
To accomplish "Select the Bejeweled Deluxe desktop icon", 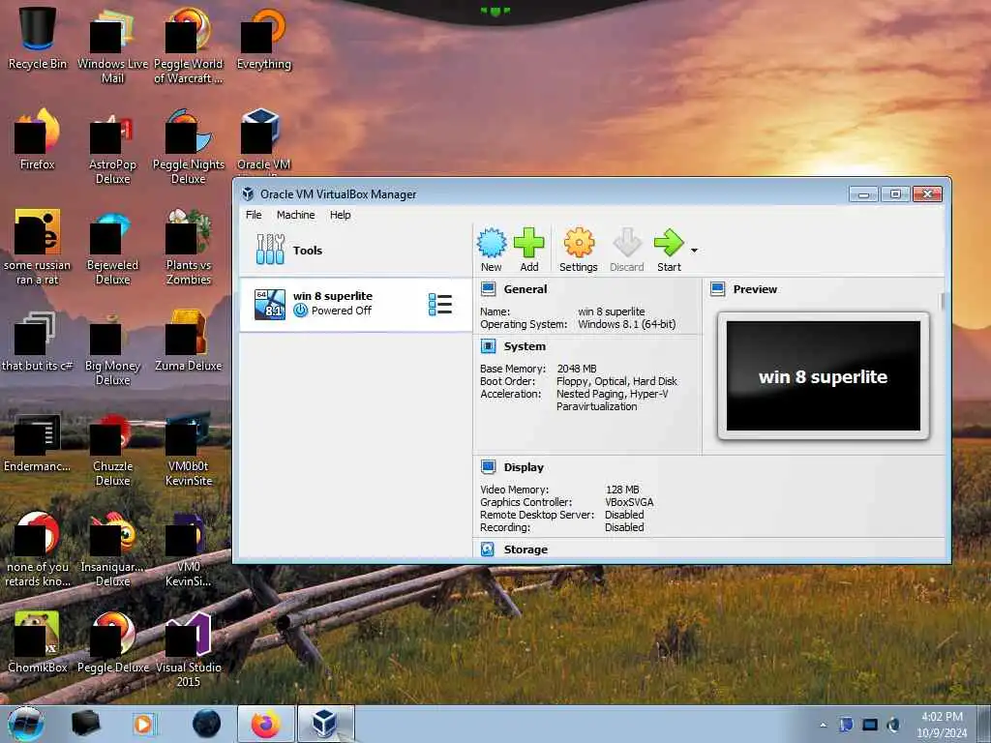I will [x=112, y=247].
